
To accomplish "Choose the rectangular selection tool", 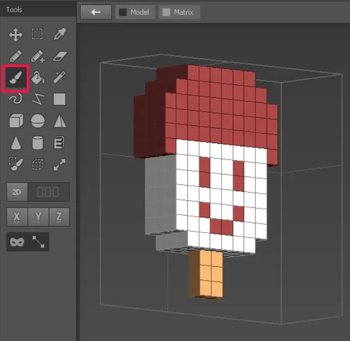I will 37,34.
